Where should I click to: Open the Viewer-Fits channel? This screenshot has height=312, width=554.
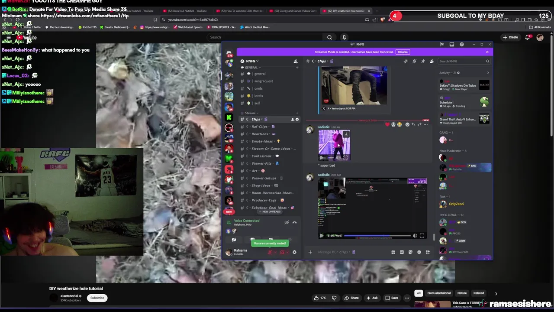[269, 163]
